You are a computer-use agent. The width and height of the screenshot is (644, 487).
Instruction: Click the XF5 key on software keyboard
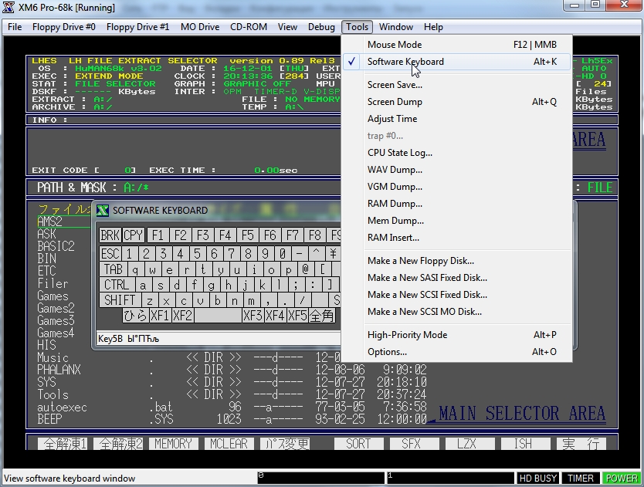click(x=297, y=316)
